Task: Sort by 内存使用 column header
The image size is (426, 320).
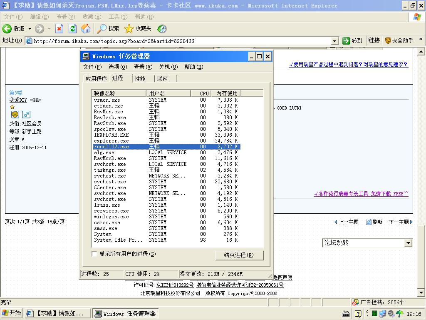Action: pyautogui.click(x=226, y=93)
